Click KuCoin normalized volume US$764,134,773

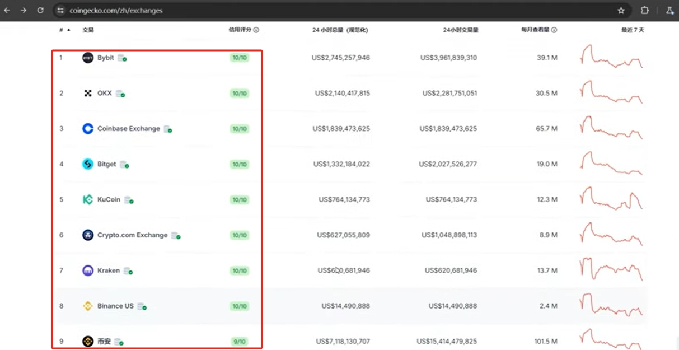point(344,200)
